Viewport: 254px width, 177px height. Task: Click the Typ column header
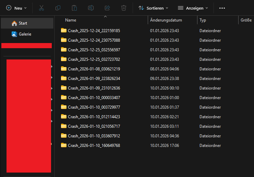203,20
